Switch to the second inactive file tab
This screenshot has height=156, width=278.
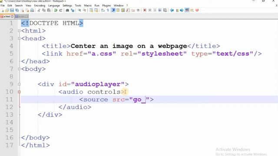pos(21,16)
